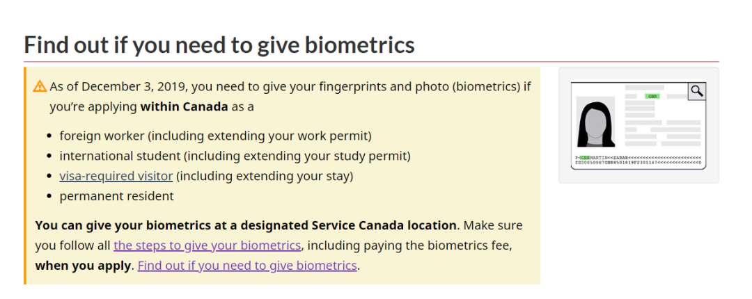Click the 'permanent resident' bullet item
This screenshot has width=752, height=299.
click(x=116, y=196)
